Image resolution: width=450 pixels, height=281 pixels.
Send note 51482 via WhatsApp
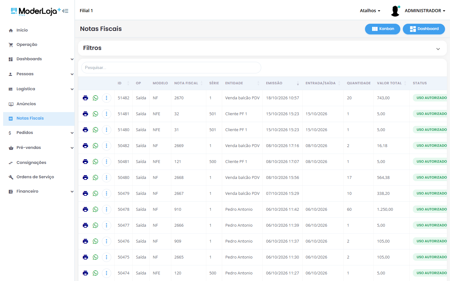(96, 98)
